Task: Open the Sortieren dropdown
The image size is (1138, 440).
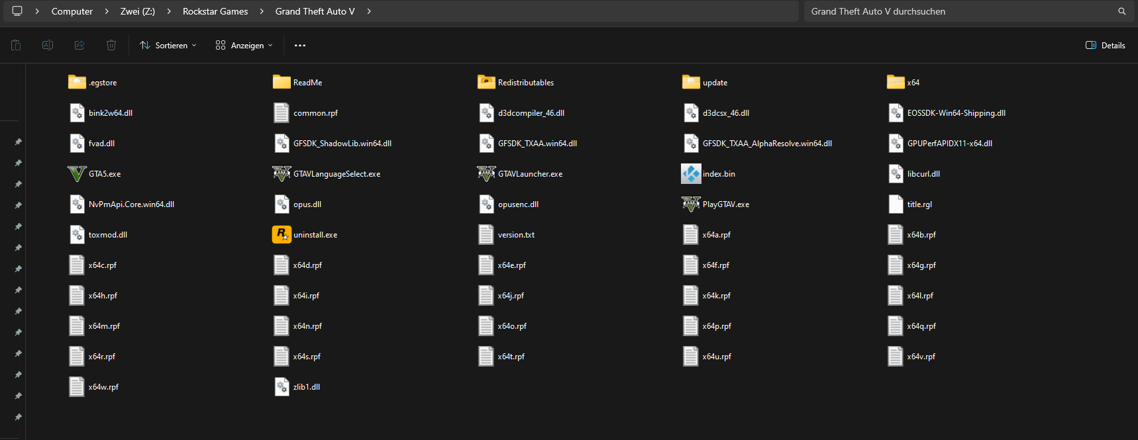Action: click(168, 46)
